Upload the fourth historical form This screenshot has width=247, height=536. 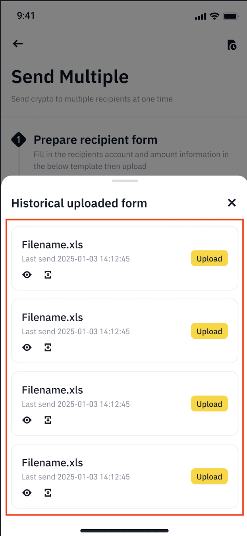click(209, 477)
